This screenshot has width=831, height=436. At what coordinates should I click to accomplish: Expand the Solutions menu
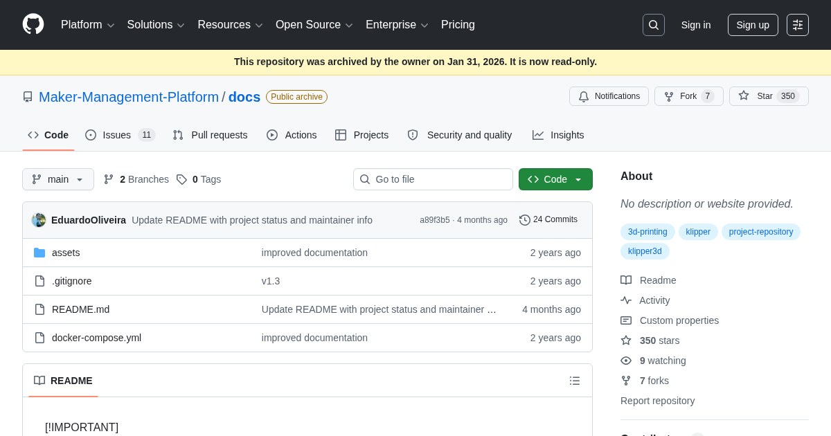tap(156, 25)
